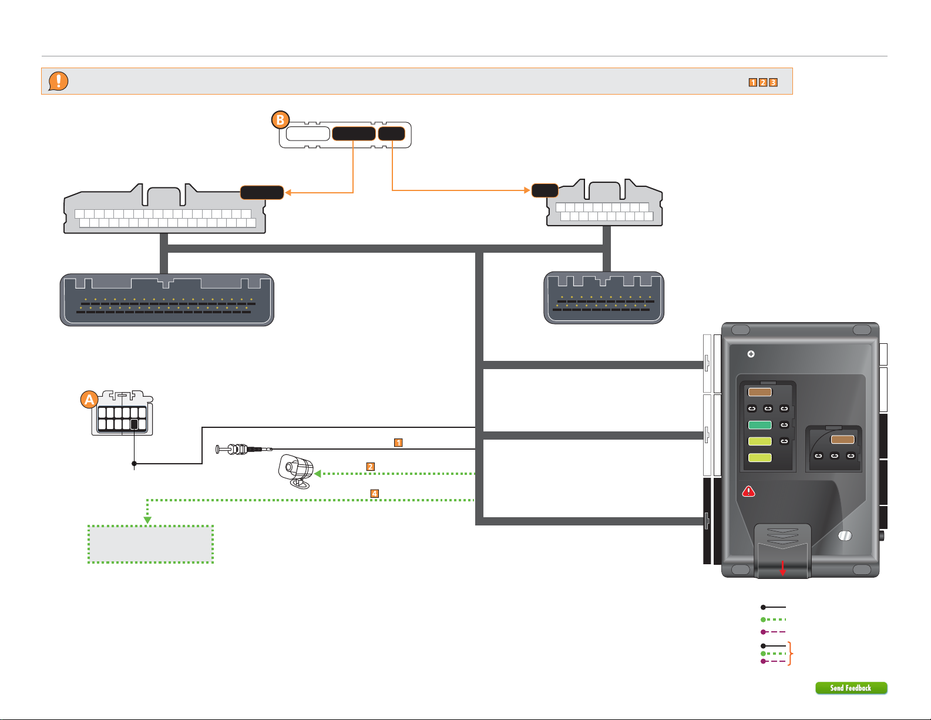Click black label on right gray connector
The height and width of the screenshot is (720, 931).
click(545, 190)
